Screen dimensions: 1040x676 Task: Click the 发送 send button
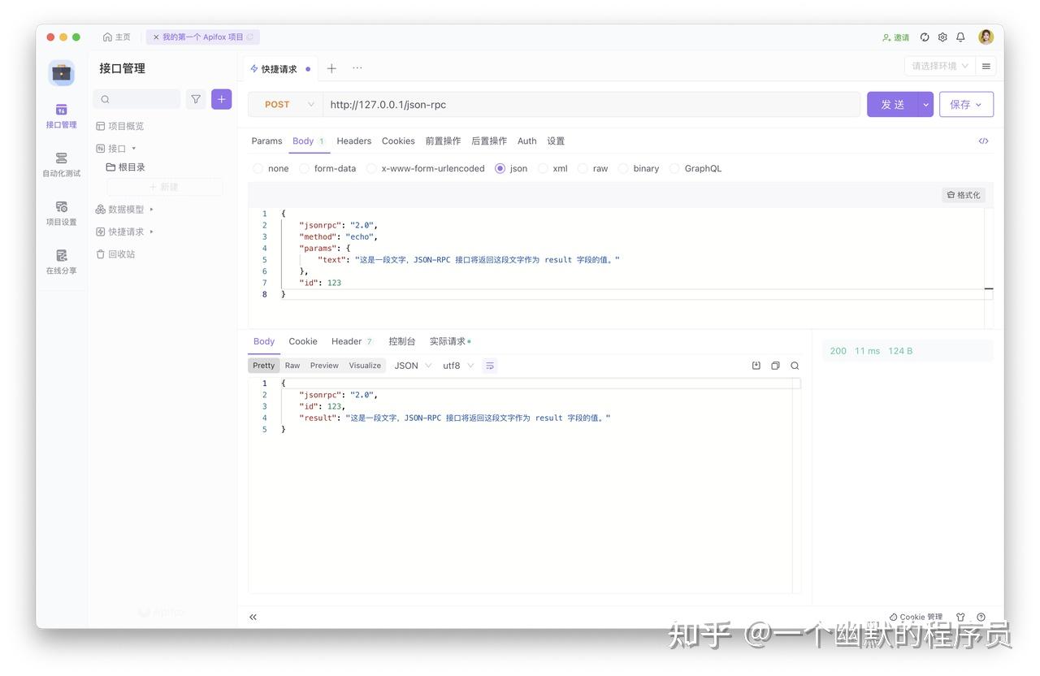(892, 104)
